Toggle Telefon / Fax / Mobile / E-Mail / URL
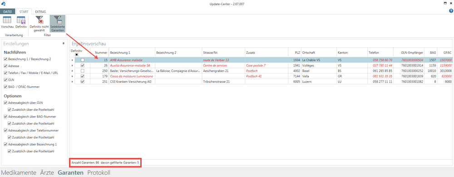454x177 pixels. (x=6, y=73)
